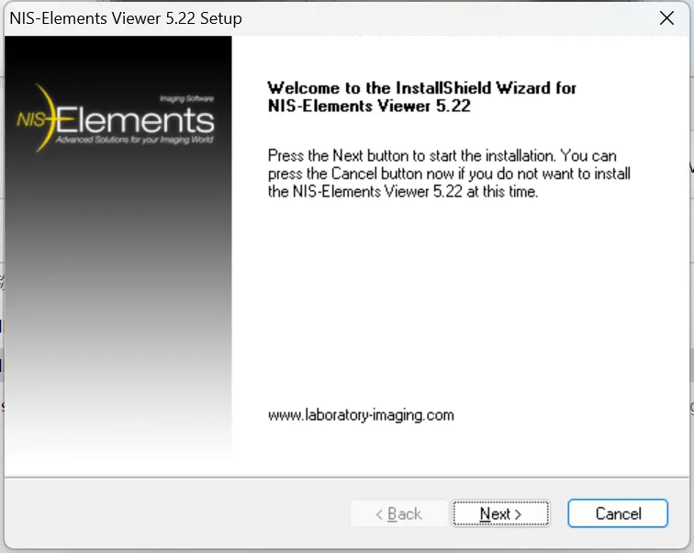Click the empty footer area left of Back
Image resolution: width=694 pixels, height=553 pixels.
(x=177, y=513)
